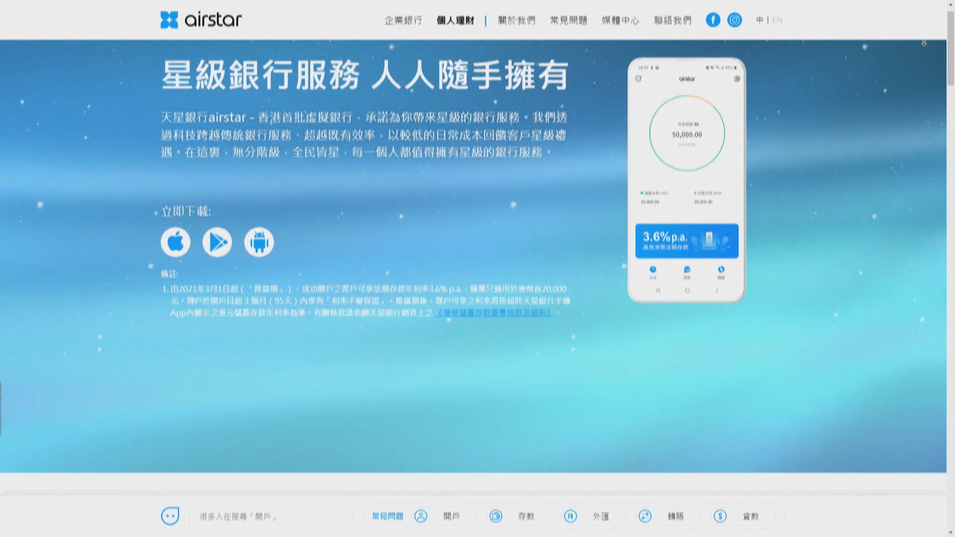Click the Google Play download icon

(217, 242)
